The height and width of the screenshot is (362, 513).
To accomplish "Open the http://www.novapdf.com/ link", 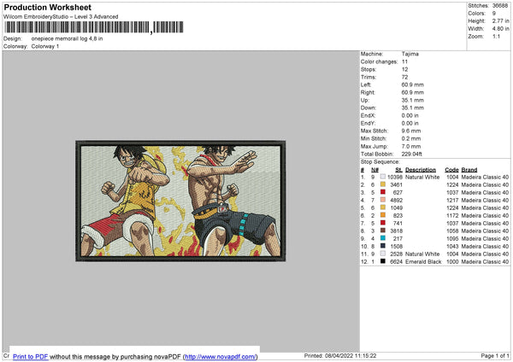I will 221,356.
